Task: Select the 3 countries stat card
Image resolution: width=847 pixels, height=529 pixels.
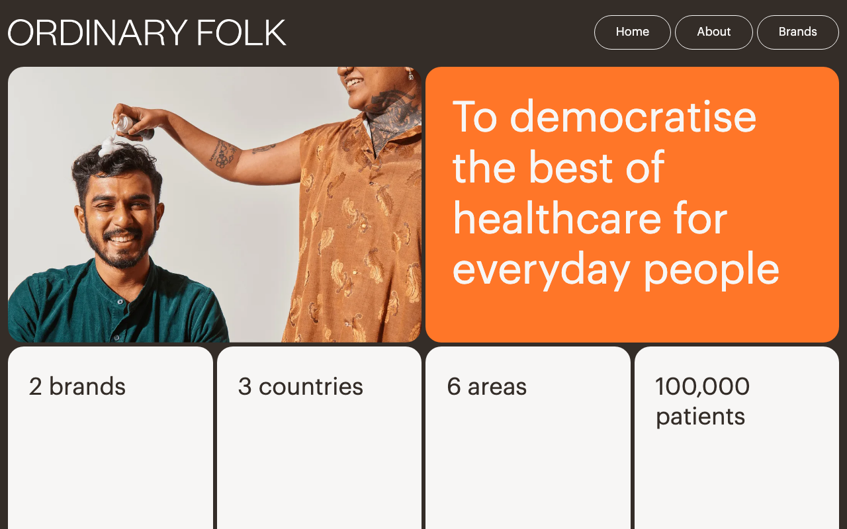Action: [319, 436]
